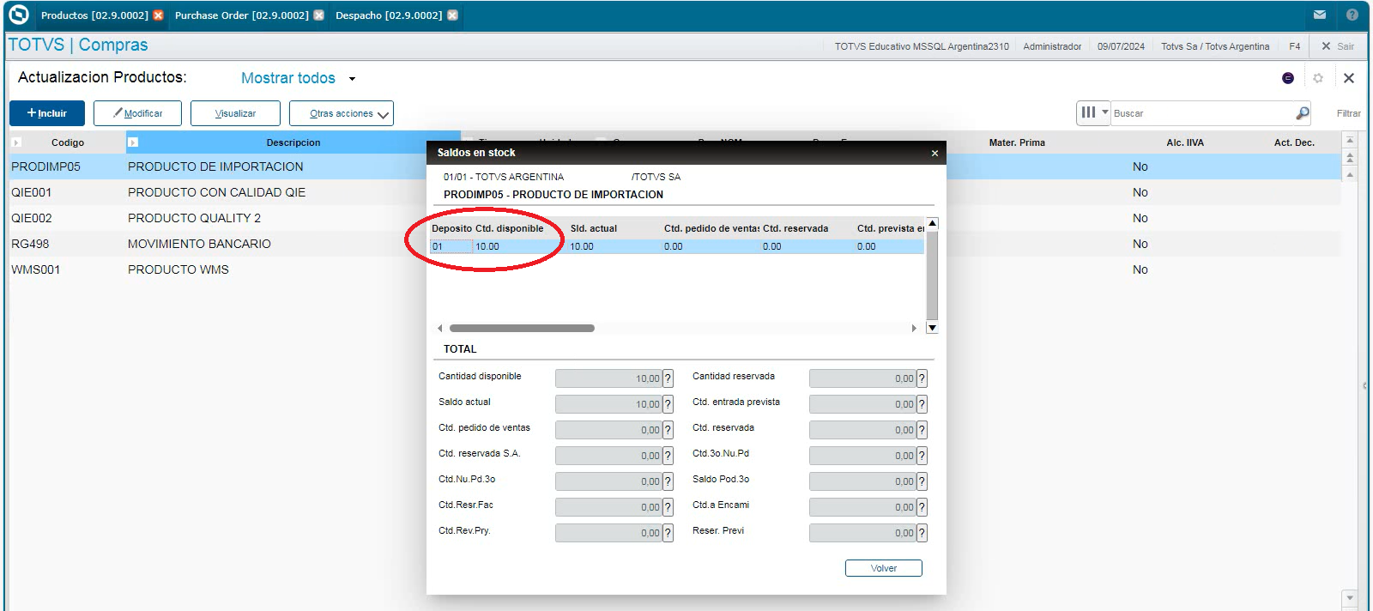
Task: Click the Codigo column sort arrow
Action: (x=16, y=142)
